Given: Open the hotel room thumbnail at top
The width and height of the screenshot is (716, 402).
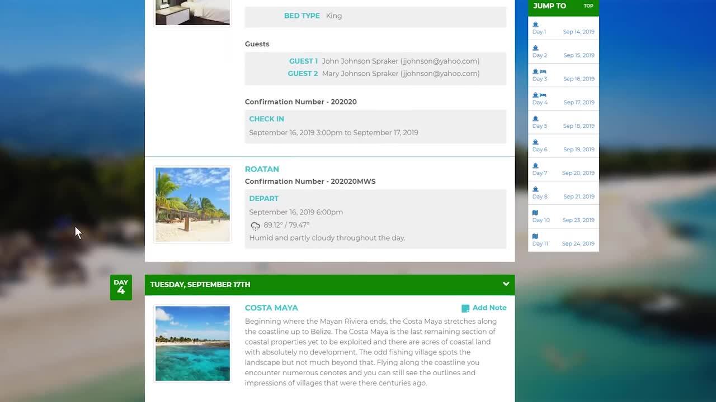Looking at the screenshot, I should [192, 12].
